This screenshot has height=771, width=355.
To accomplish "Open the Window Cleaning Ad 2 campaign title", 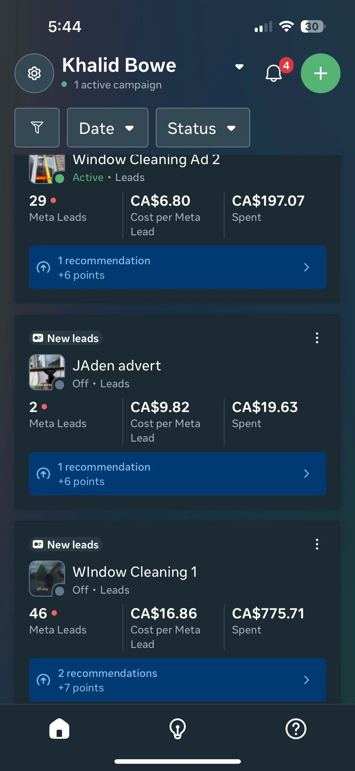I will 146,159.
